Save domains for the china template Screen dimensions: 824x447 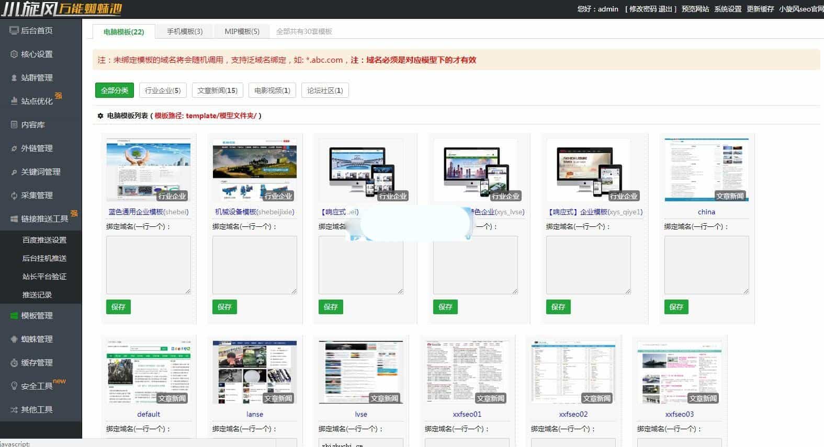676,307
